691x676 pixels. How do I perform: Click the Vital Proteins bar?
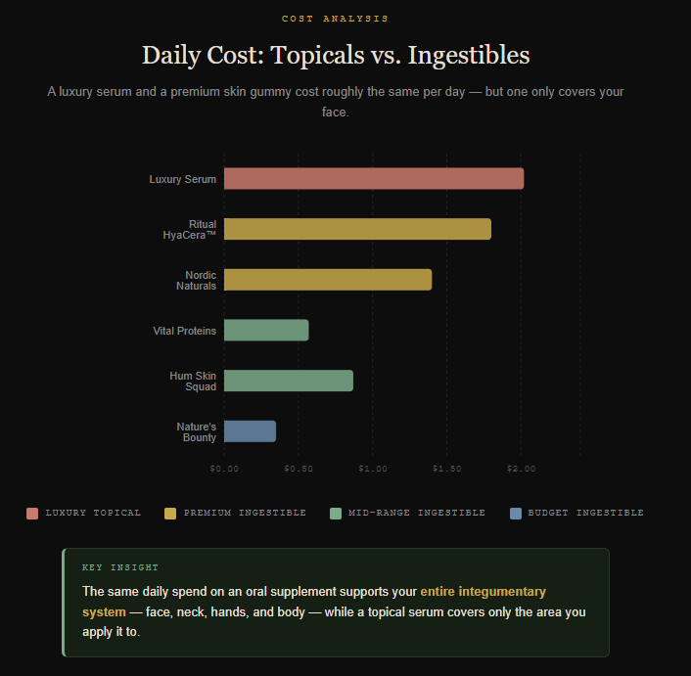266,331
